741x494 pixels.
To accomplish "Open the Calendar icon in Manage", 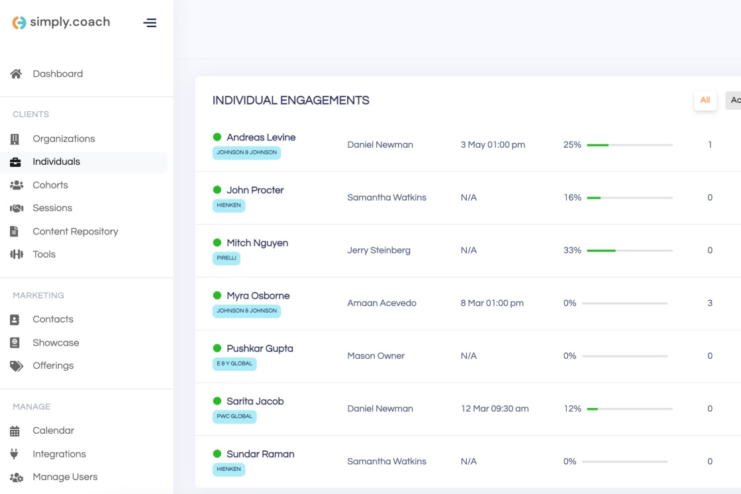I will [15, 431].
